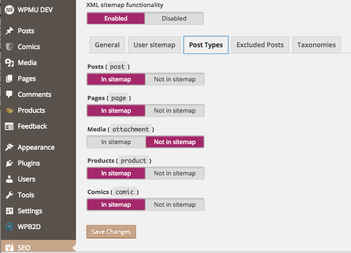Open the Taxonomies tab
This screenshot has height=253, width=351.
coord(316,45)
